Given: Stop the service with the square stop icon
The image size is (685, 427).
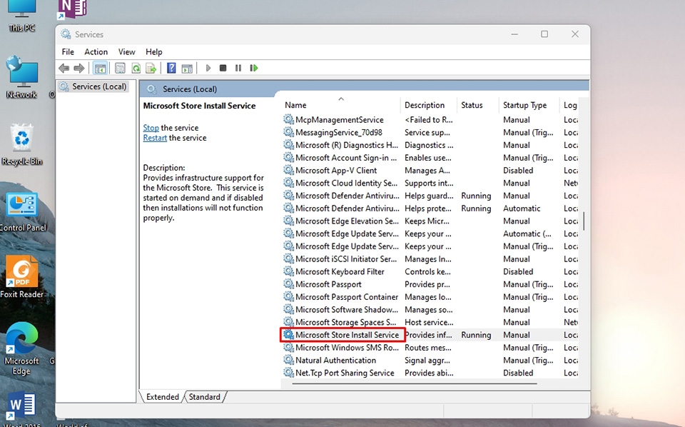Looking at the screenshot, I should pyautogui.click(x=223, y=68).
